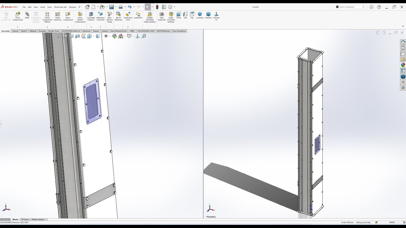This screenshot has width=406, height=228.
Task: Select the Mate tool
Action: [x=27, y=16]
